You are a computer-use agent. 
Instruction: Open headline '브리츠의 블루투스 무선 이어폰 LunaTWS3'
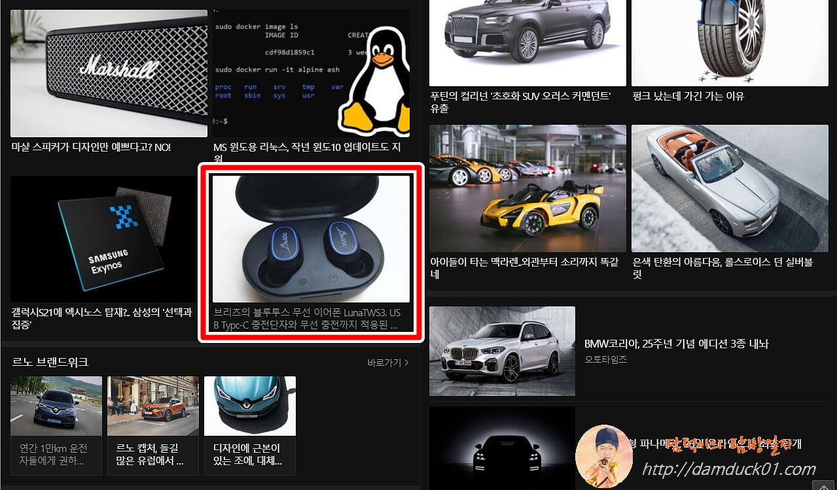[x=307, y=319]
